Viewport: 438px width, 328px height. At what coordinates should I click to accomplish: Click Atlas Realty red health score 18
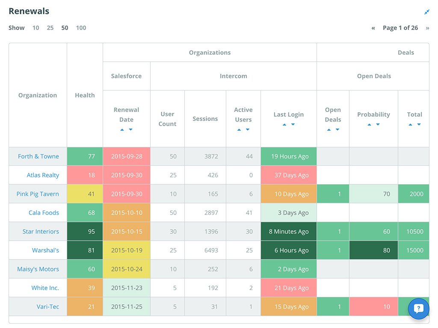(85, 175)
